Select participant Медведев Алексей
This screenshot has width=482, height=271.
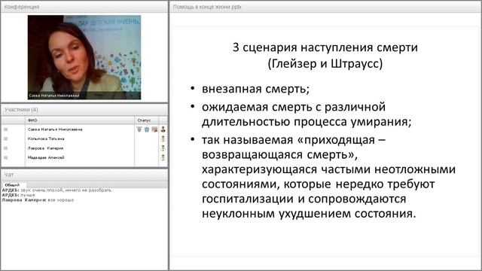coord(46,157)
